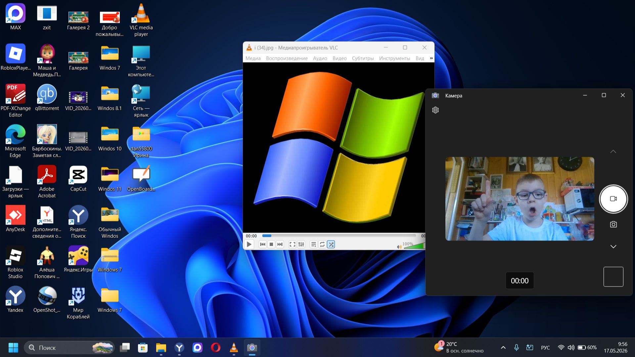635x357 pixels.
Task: Open the Воспроизведение menu in VLC
Action: (x=287, y=58)
